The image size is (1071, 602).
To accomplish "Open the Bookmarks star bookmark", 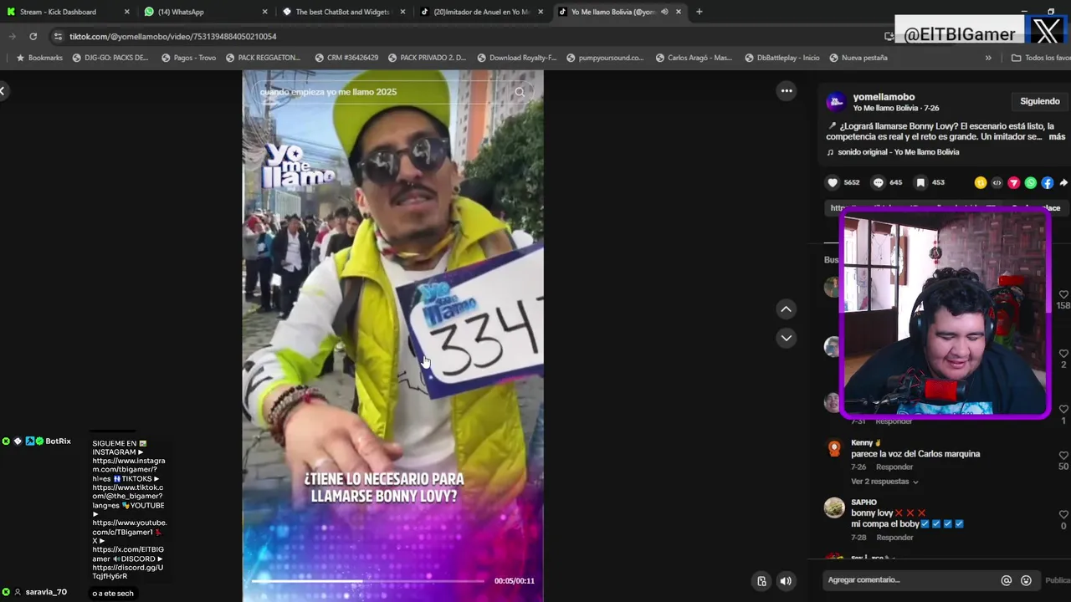I will (39, 58).
